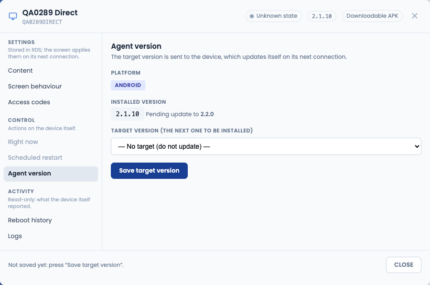Click the SETTINGS section header
Viewport: 430px width, 285px height.
click(x=21, y=42)
